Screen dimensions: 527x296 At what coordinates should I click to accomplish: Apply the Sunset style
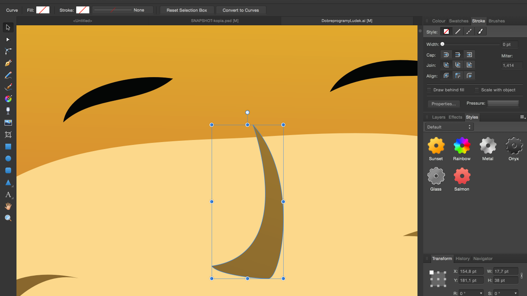pos(436,146)
